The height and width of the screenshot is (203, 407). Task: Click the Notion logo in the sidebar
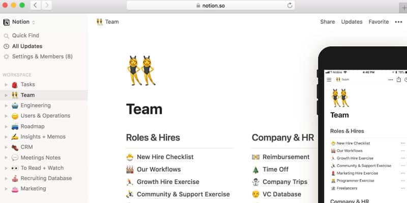pos(7,22)
